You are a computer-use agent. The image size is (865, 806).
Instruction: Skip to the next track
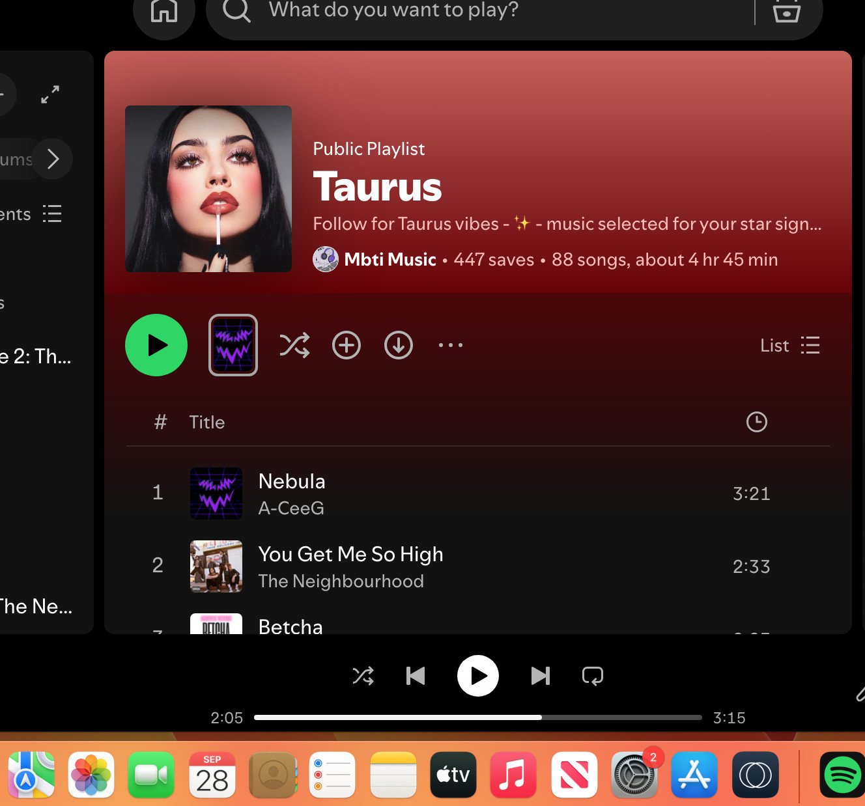(541, 676)
